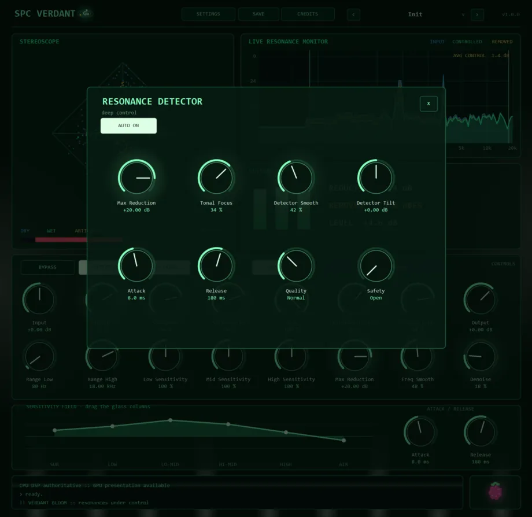Click the '42 %' value under Detector Smooth
532x517 pixels.
tap(296, 210)
